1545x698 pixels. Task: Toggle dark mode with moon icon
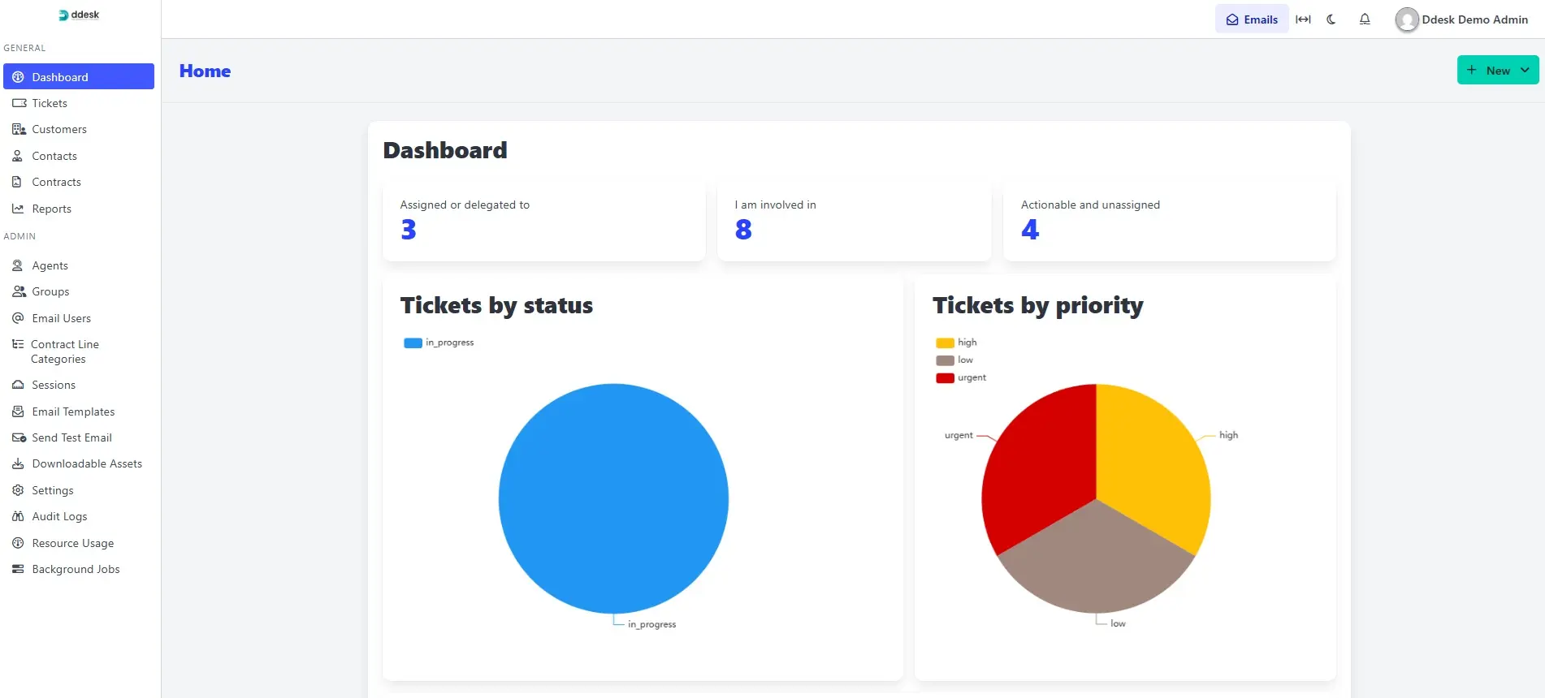1331,19
